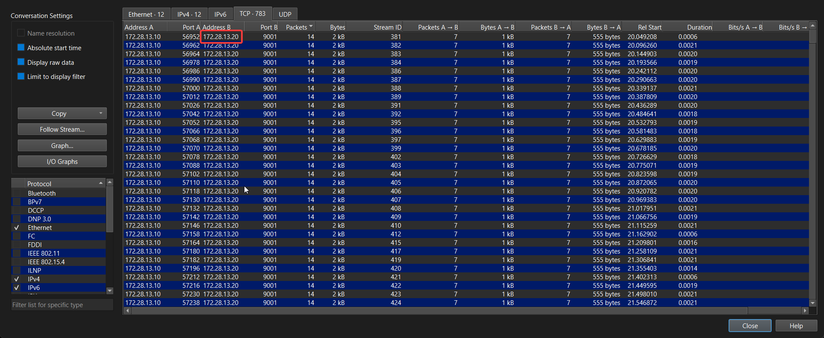Select row with port A 57118

[466, 191]
